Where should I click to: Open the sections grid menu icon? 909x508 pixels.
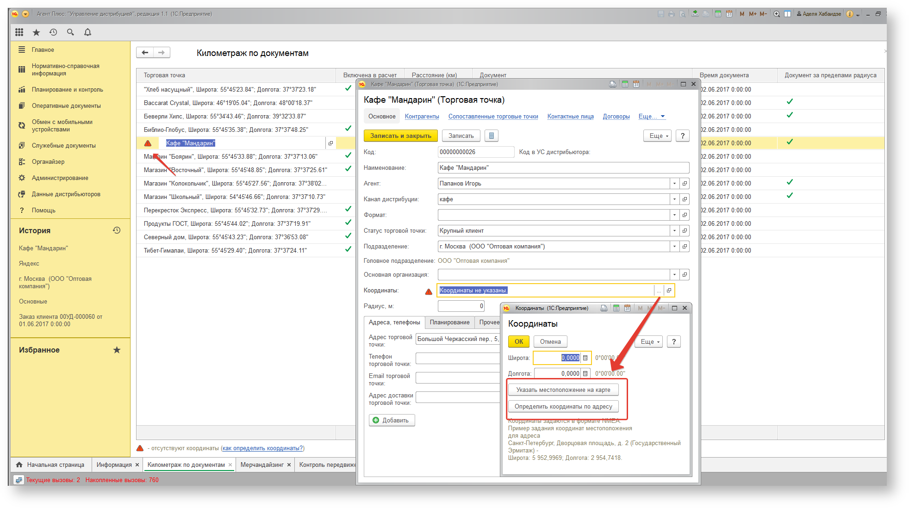point(19,32)
